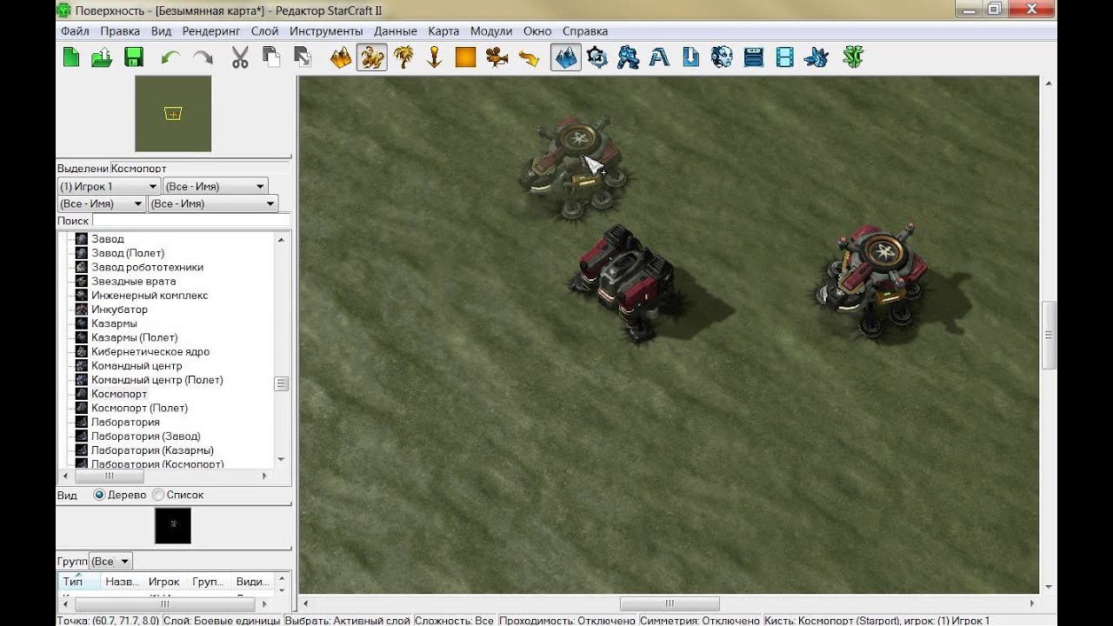This screenshot has width=1113, height=626.
Task: Open the Правка menu
Action: [120, 31]
